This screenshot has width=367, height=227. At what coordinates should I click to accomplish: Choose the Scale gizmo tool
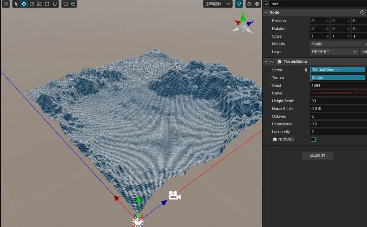[39, 4]
